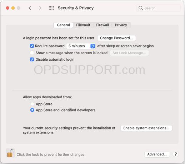Viewport: 185px width, 164px height.
Task: Switch to the Firewall tab
Action: point(102,25)
